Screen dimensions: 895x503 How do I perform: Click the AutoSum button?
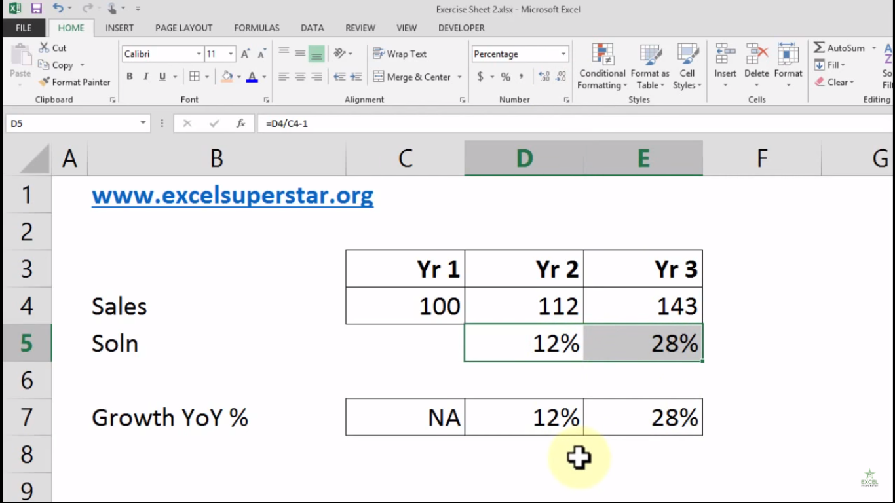(841, 48)
